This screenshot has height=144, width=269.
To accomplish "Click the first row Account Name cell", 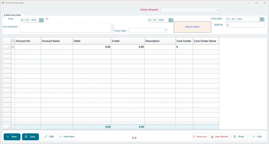I will 57,47.
